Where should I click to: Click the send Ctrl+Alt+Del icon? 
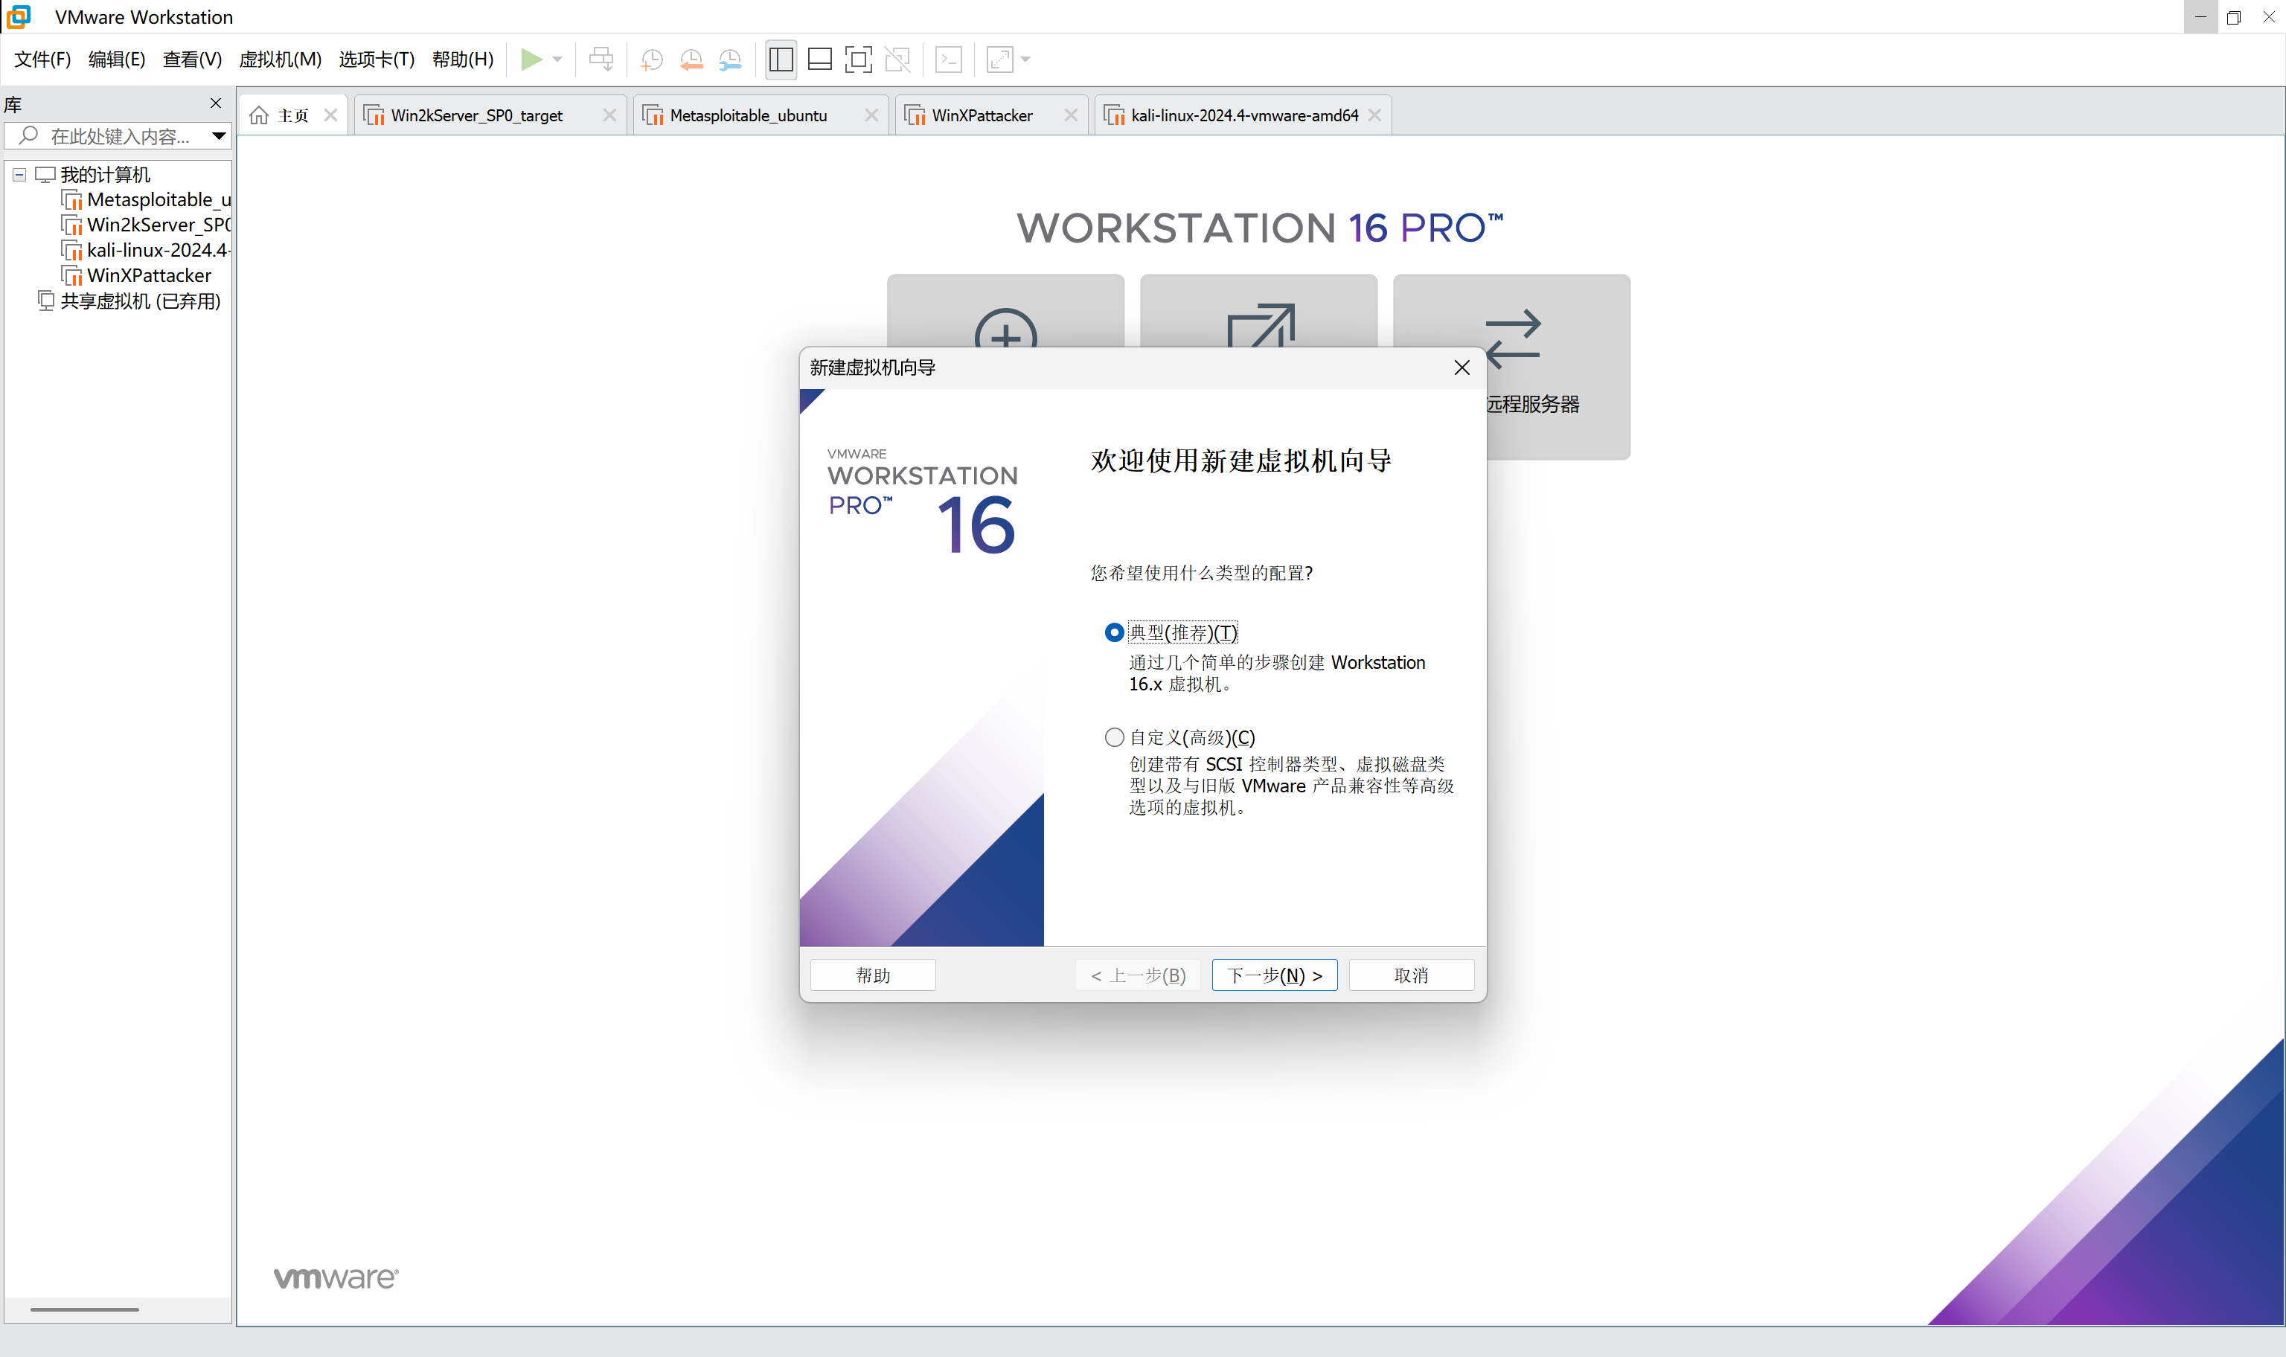(601, 60)
